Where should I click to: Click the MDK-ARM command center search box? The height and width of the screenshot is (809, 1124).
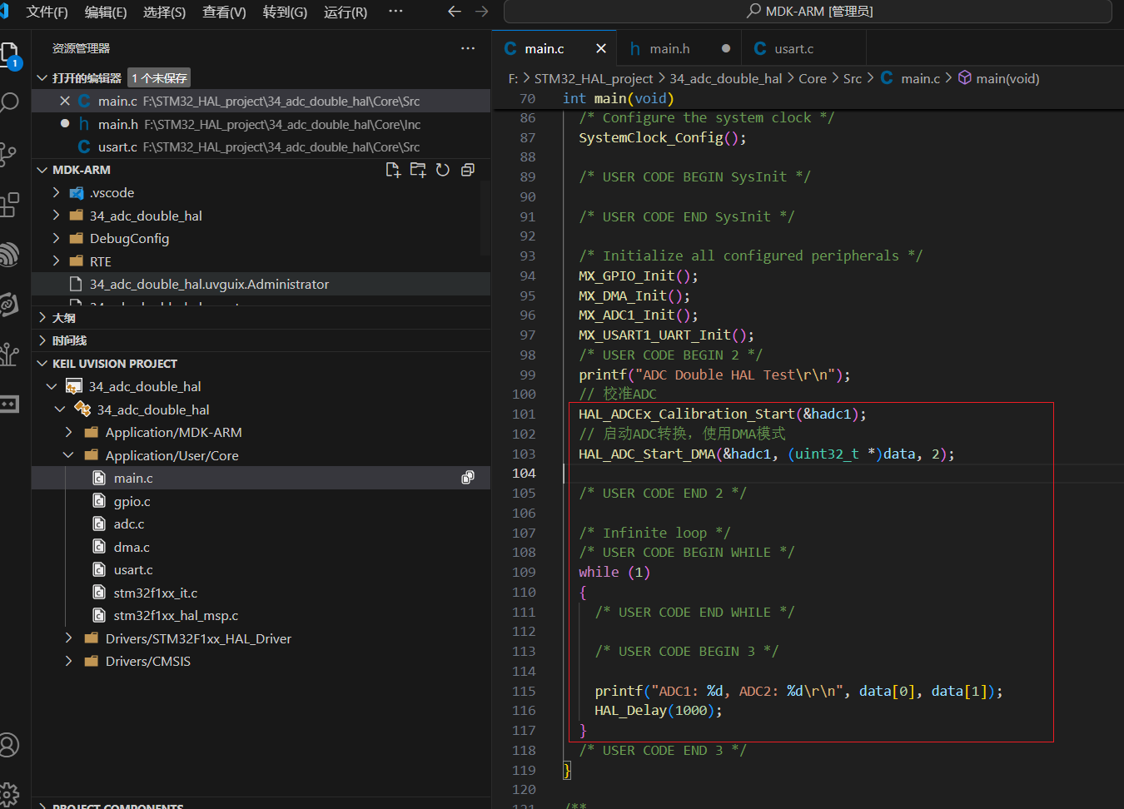(x=808, y=12)
